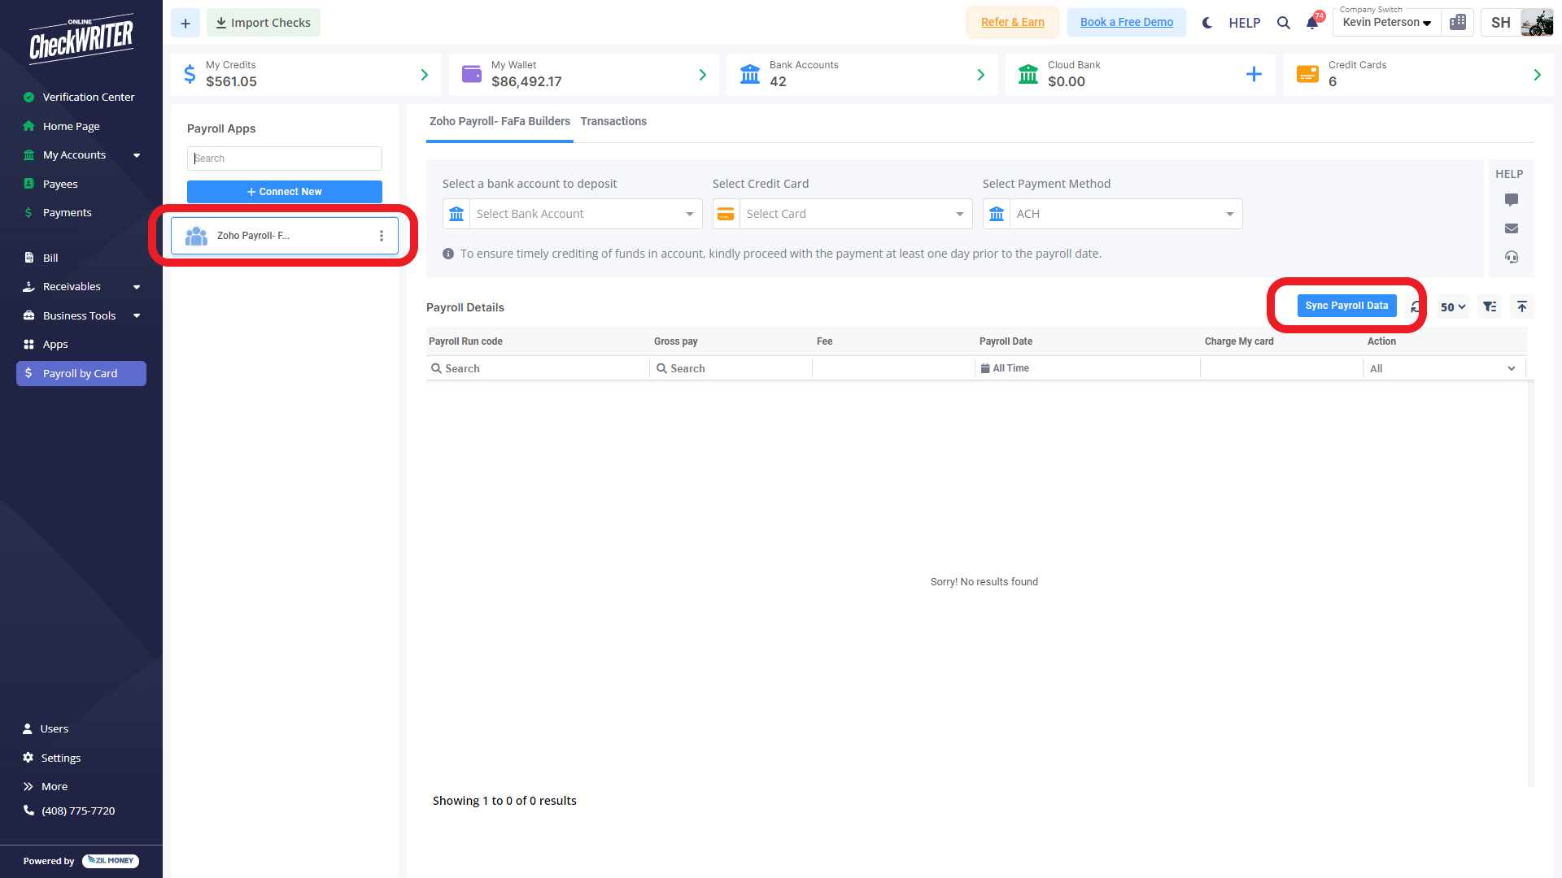
Task: Open three-dot menu for Zoho Payroll app
Action: [x=382, y=236]
